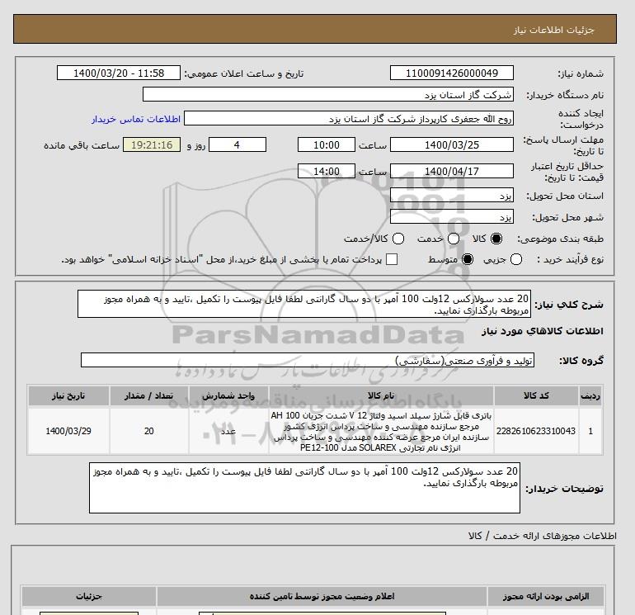Image resolution: width=635 pixels, height=615 pixels.
Task: Select the کالا radio button
Action: (x=496, y=239)
